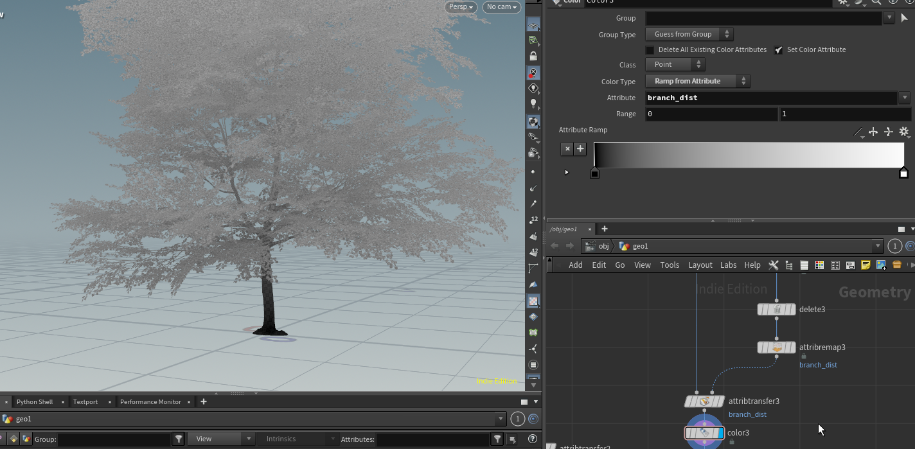915x449 pixels.
Task: Click the wrench tools icon in network editor
Action: (774, 265)
